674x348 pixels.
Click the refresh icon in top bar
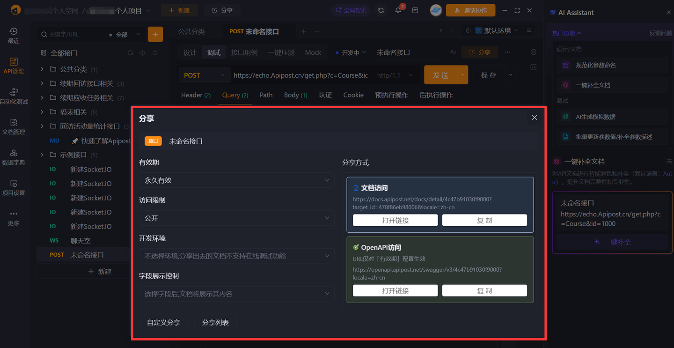pyautogui.click(x=381, y=10)
